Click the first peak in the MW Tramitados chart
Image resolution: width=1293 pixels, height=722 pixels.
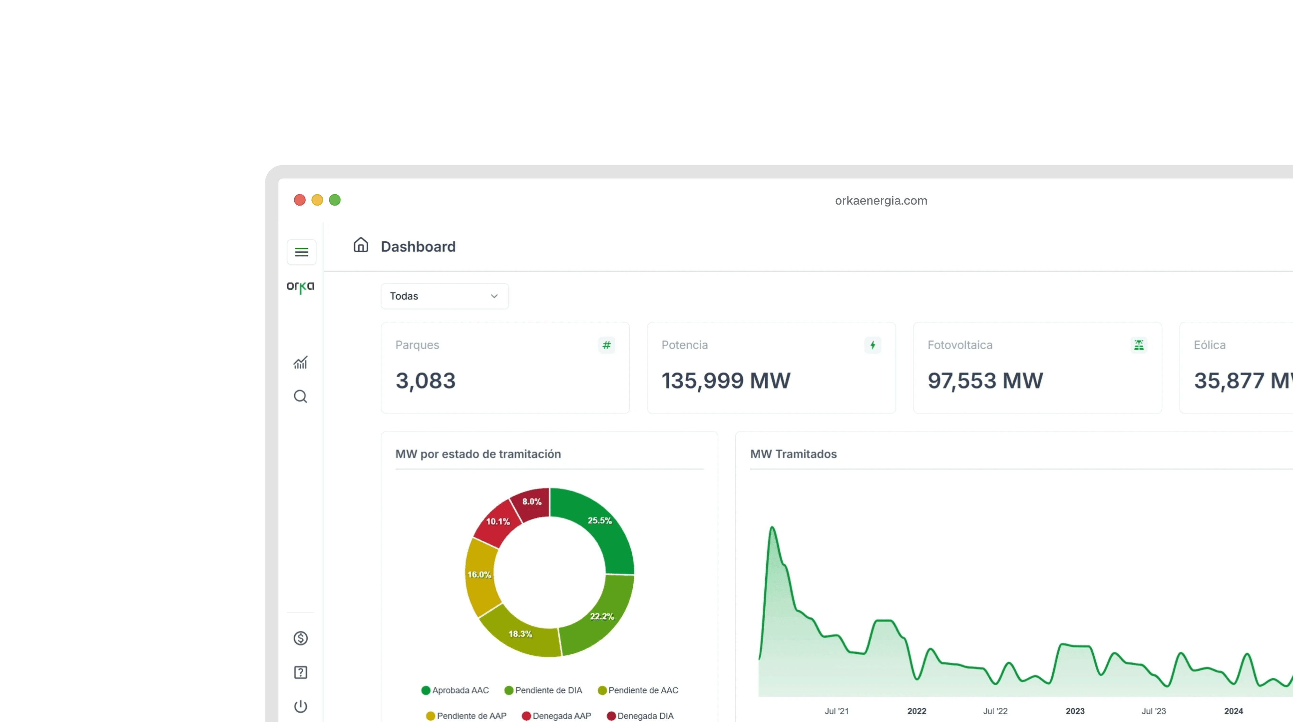click(772, 528)
